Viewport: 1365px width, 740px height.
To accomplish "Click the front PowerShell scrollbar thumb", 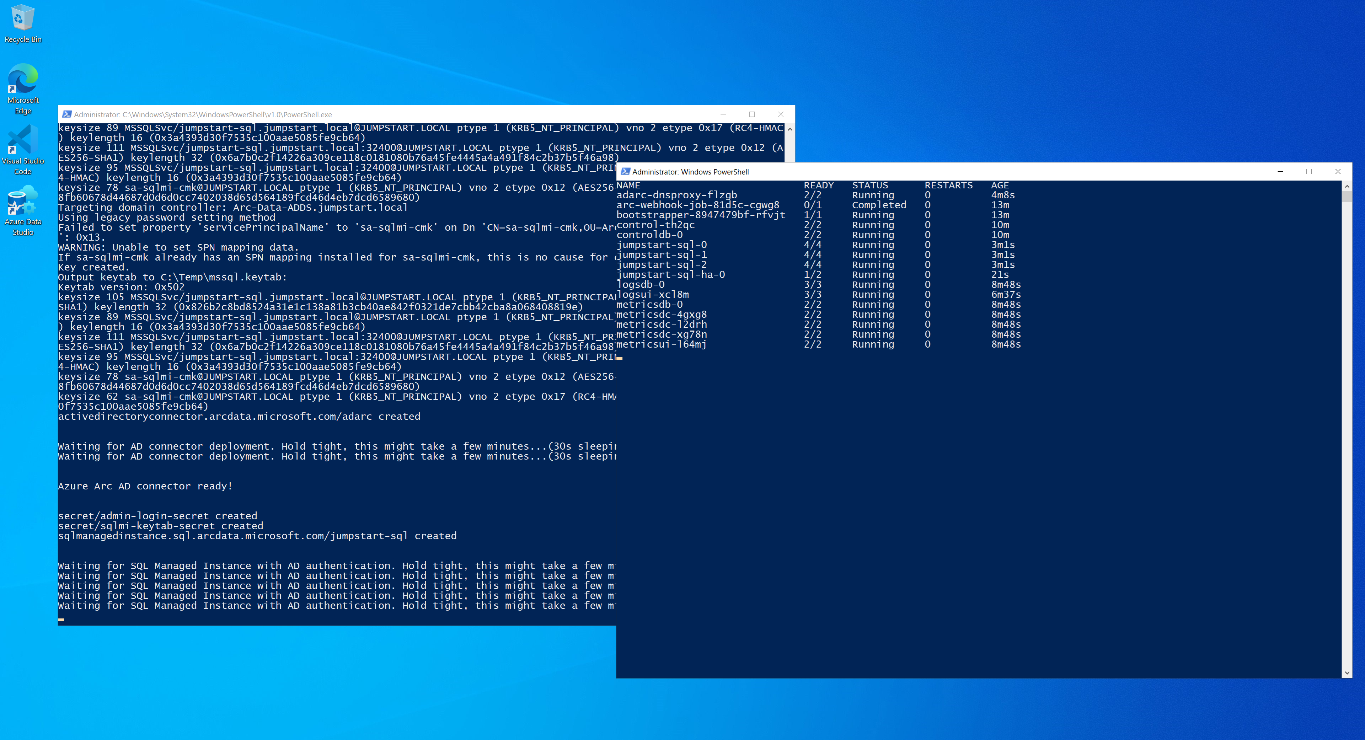I will point(1347,197).
